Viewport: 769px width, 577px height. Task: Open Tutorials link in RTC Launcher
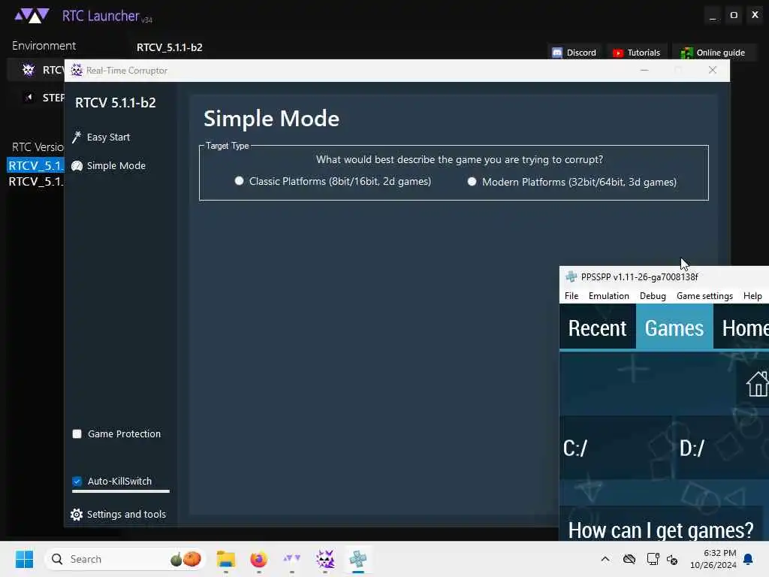pyautogui.click(x=637, y=53)
